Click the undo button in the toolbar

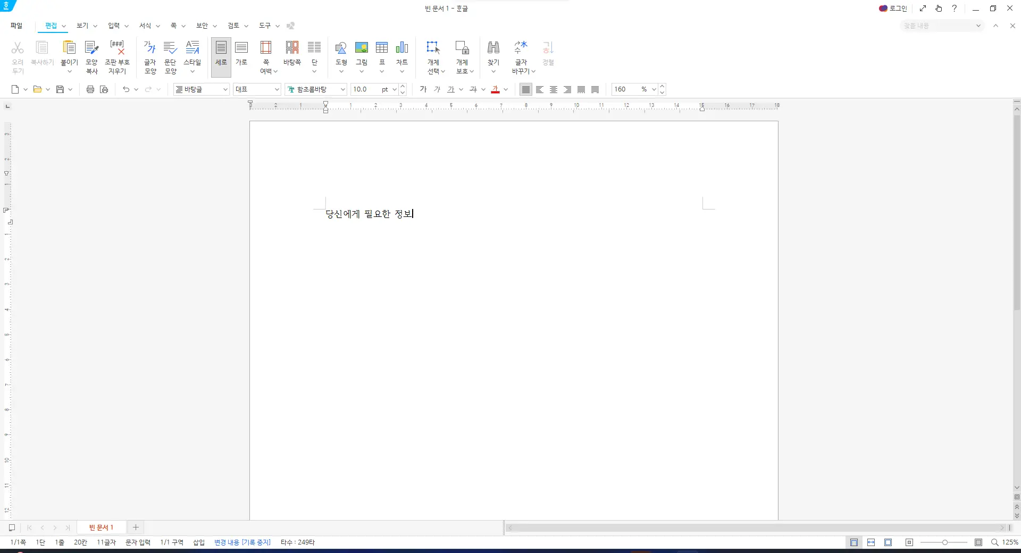point(125,89)
